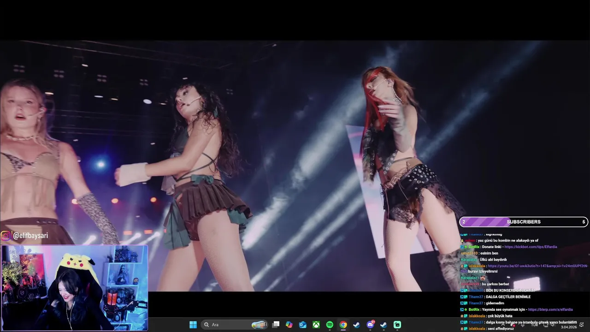
Task: Click BotRix username on Donate linki message
Action: coord(474,247)
